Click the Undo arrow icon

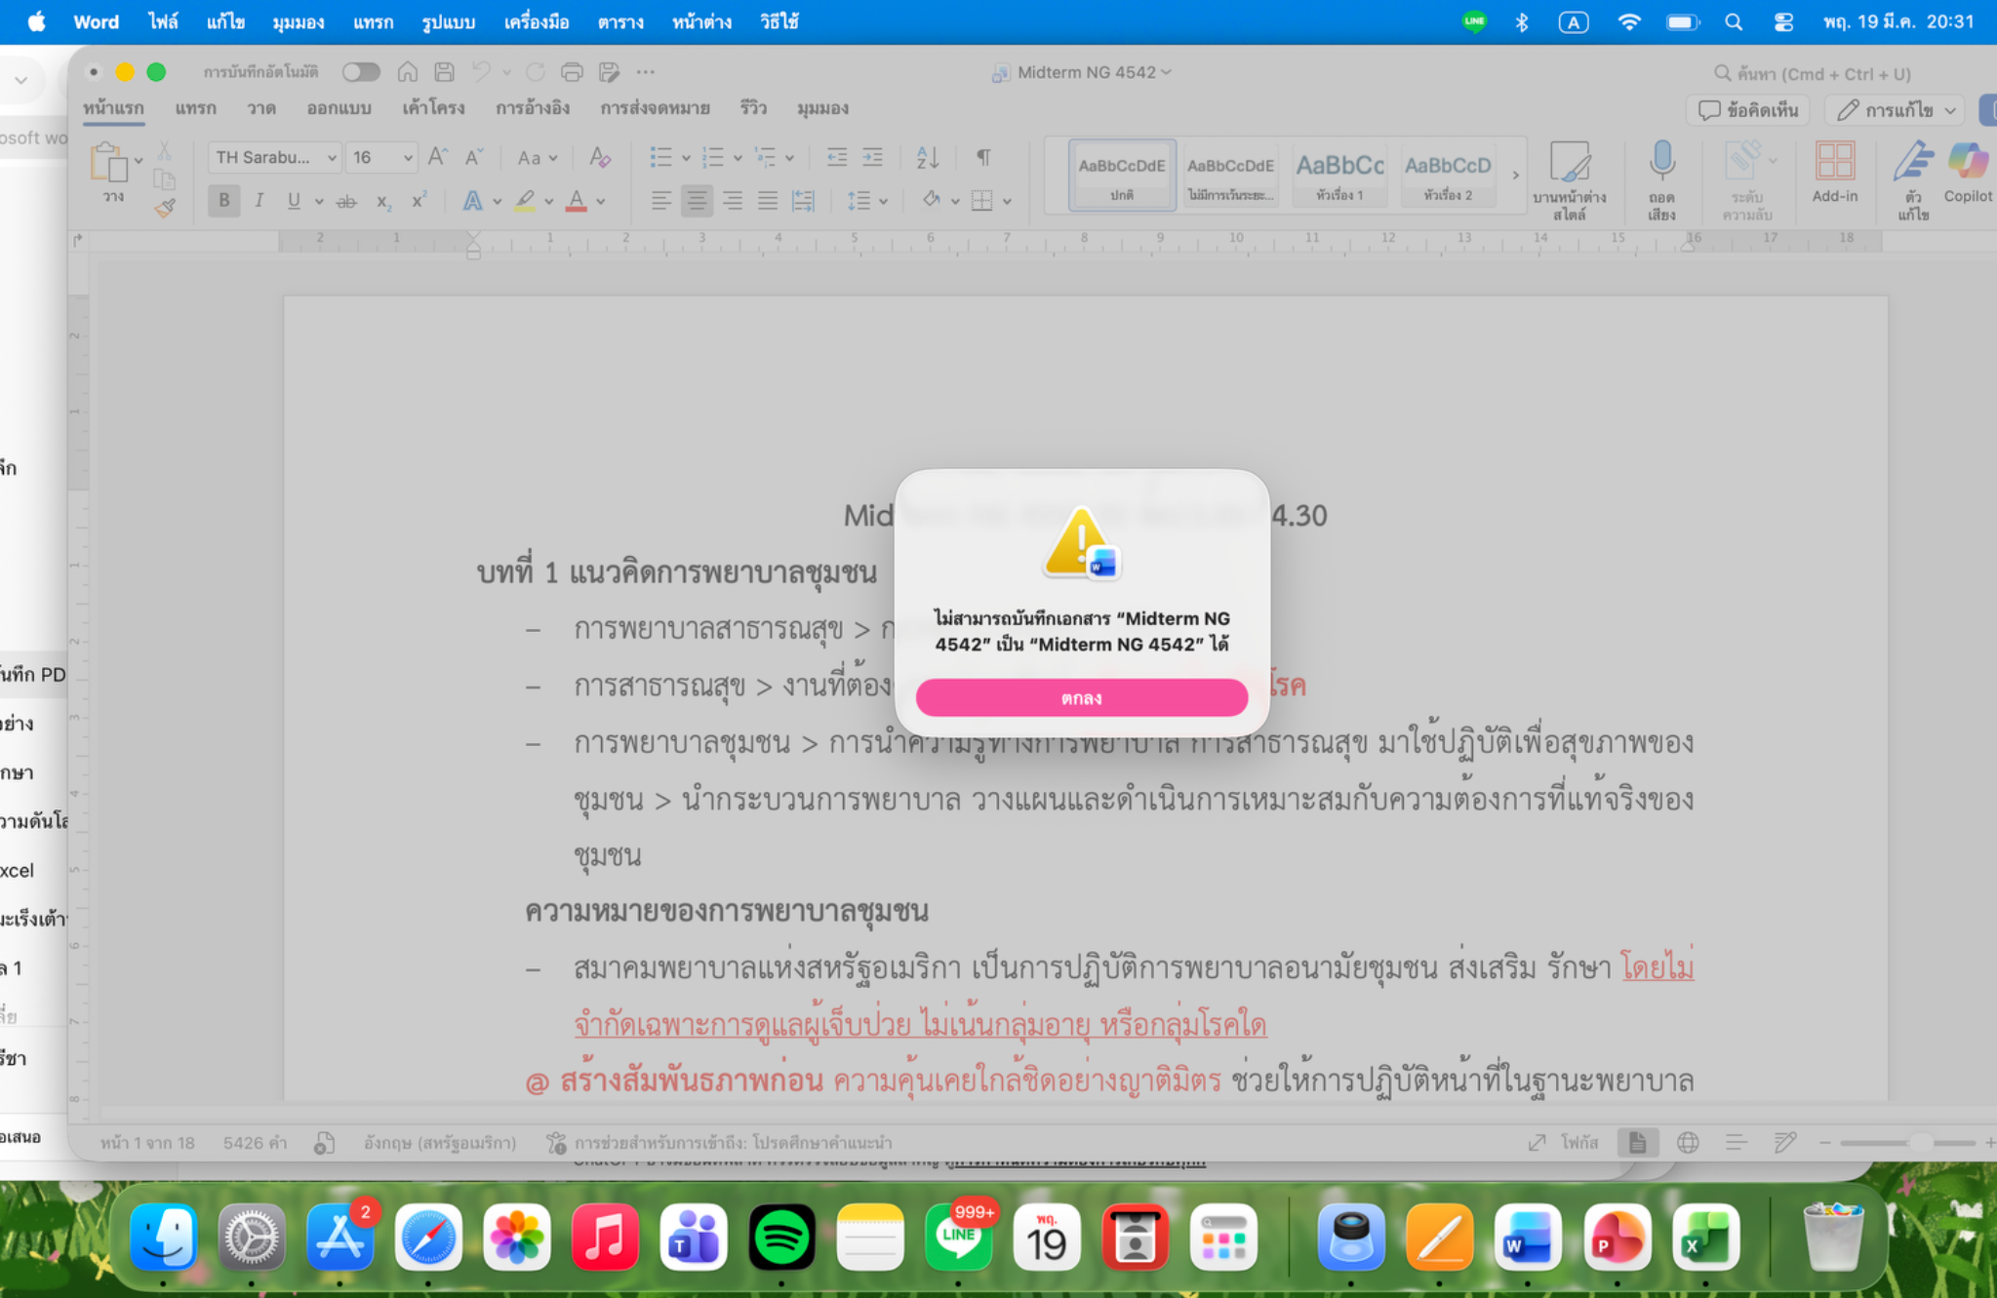[482, 72]
